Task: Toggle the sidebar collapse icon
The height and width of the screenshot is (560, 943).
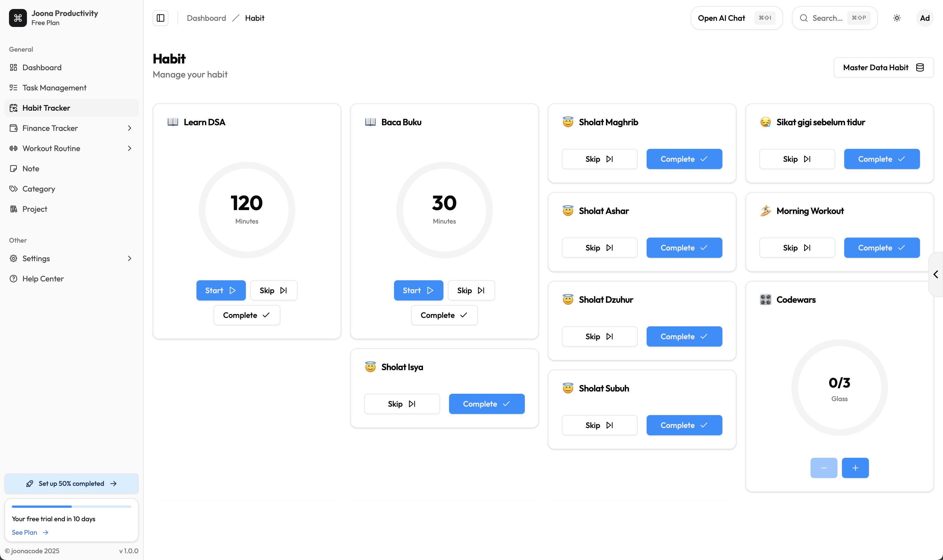Action: click(x=160, y=18)
